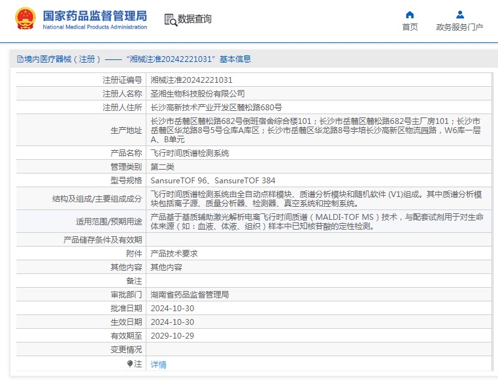Select address 长沙高新技术产业开发区麓松路680号
This screenshot has height=381, width=498.
pos(216,108)
